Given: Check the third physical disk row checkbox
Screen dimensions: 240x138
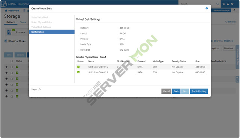Looking at the screenshot, I should click(x=12, y=79).
